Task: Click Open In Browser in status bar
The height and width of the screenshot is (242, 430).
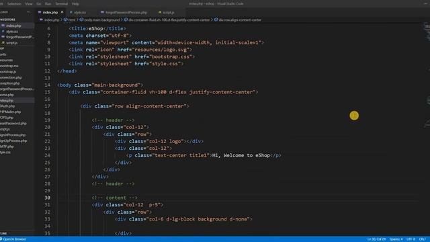Action: [13, 239]
